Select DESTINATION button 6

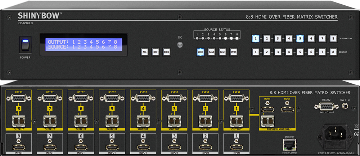pos(311,39)
